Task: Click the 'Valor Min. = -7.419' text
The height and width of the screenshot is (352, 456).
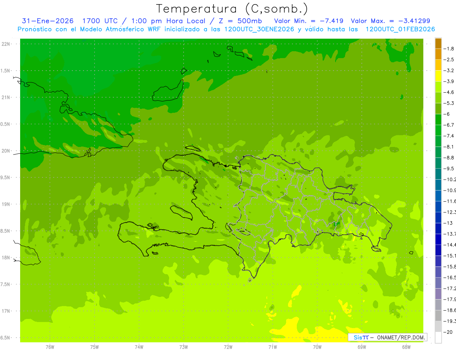Action: [x=309, y=21]
